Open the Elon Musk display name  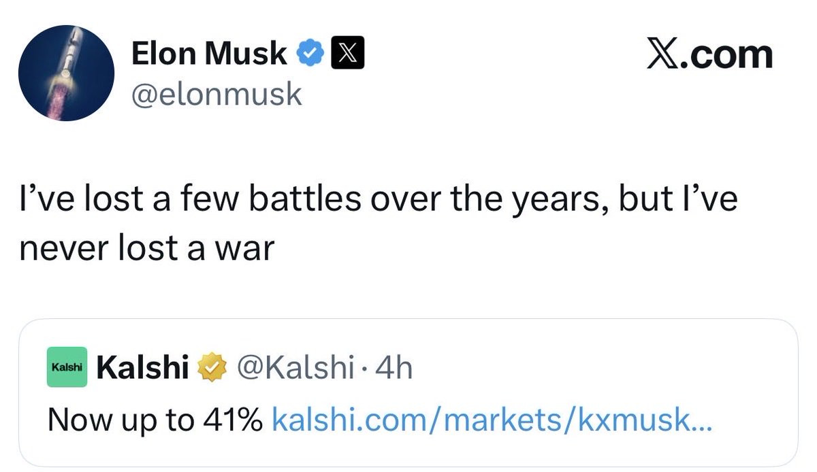coord(209,54)
